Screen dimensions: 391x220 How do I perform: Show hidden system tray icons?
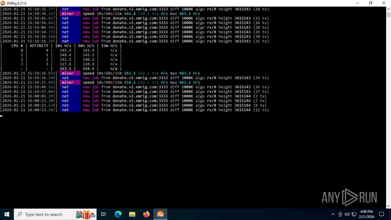point(333,214)
